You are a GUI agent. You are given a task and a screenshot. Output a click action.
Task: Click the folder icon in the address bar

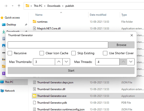tap(27, 6)
